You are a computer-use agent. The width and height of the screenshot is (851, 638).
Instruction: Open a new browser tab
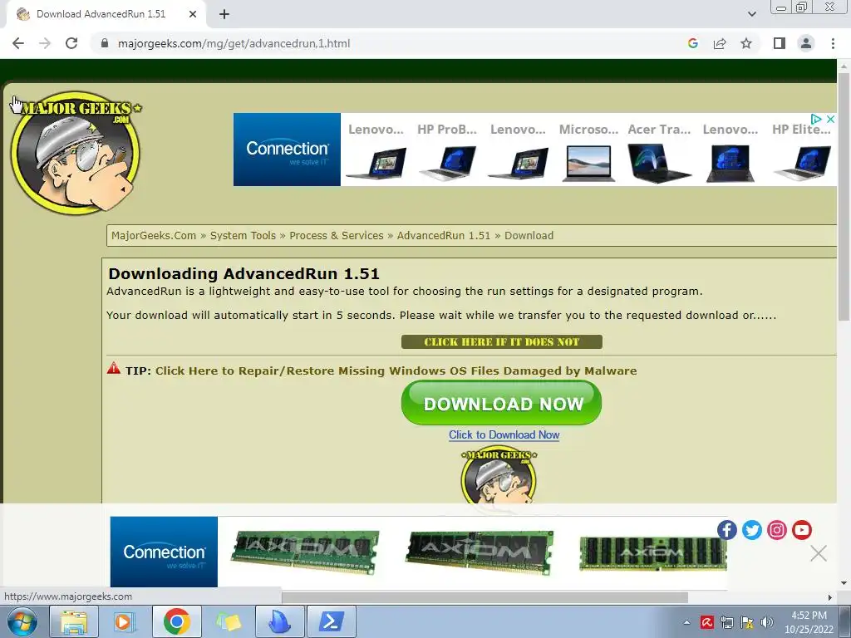click(x=224, y=14)
